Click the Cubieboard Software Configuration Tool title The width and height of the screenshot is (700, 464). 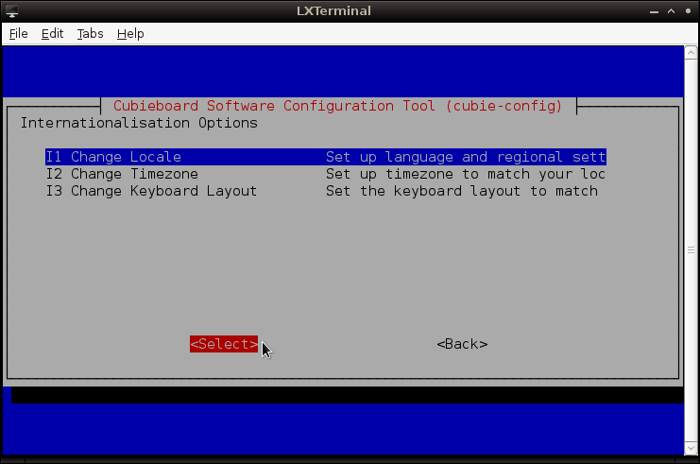[337, 106]
